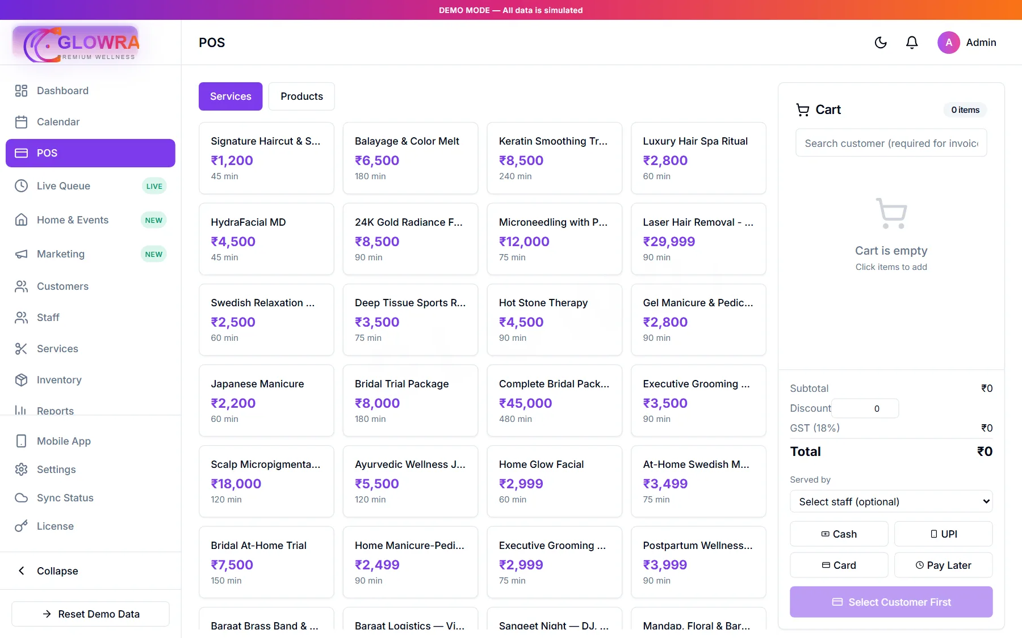The image size is (1022, 638).
Task: Choose Cash payment method
Action: [x=839, y=534]
